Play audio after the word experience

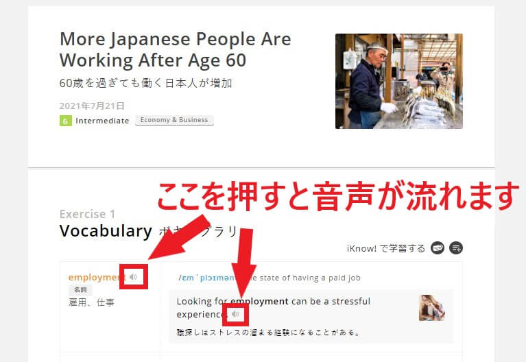coord(235,314)
